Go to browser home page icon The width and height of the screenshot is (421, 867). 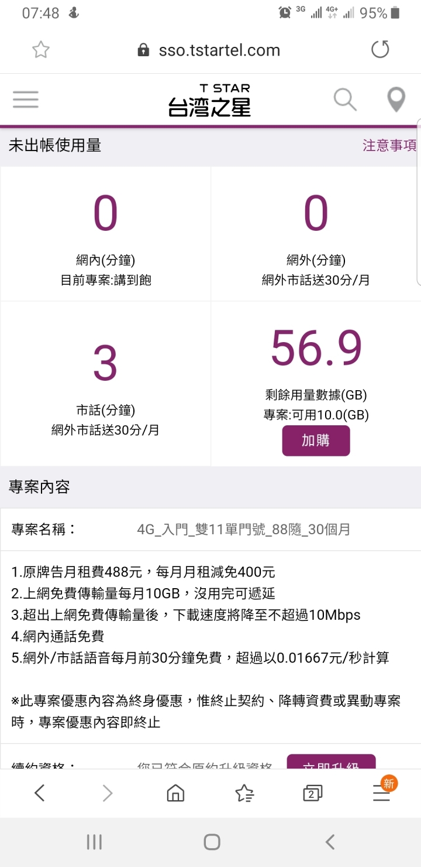coord(175,793)
